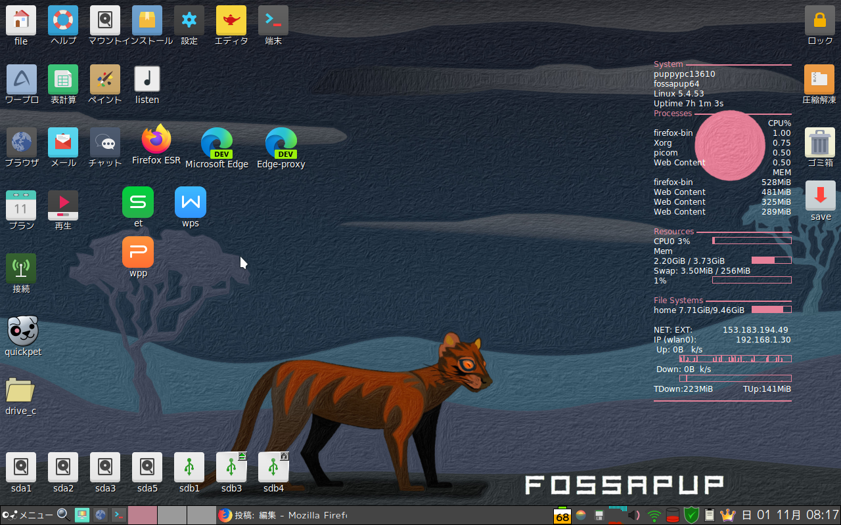
Task: Open the listen music app
Action: click(147, 77)
